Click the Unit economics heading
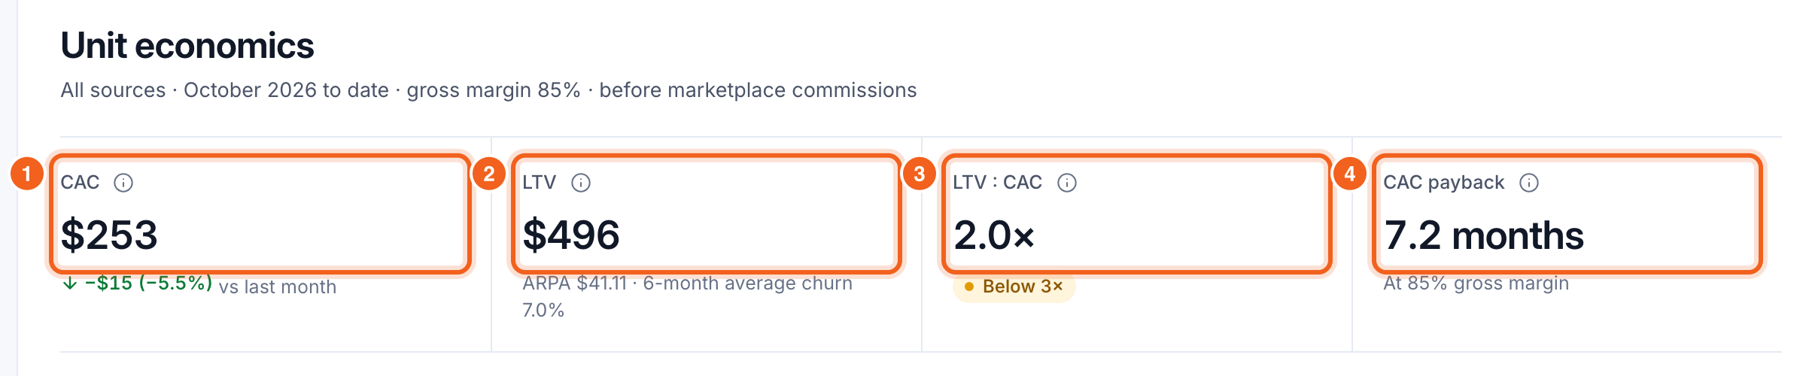 pyautogui.click(x=187, y=46)
